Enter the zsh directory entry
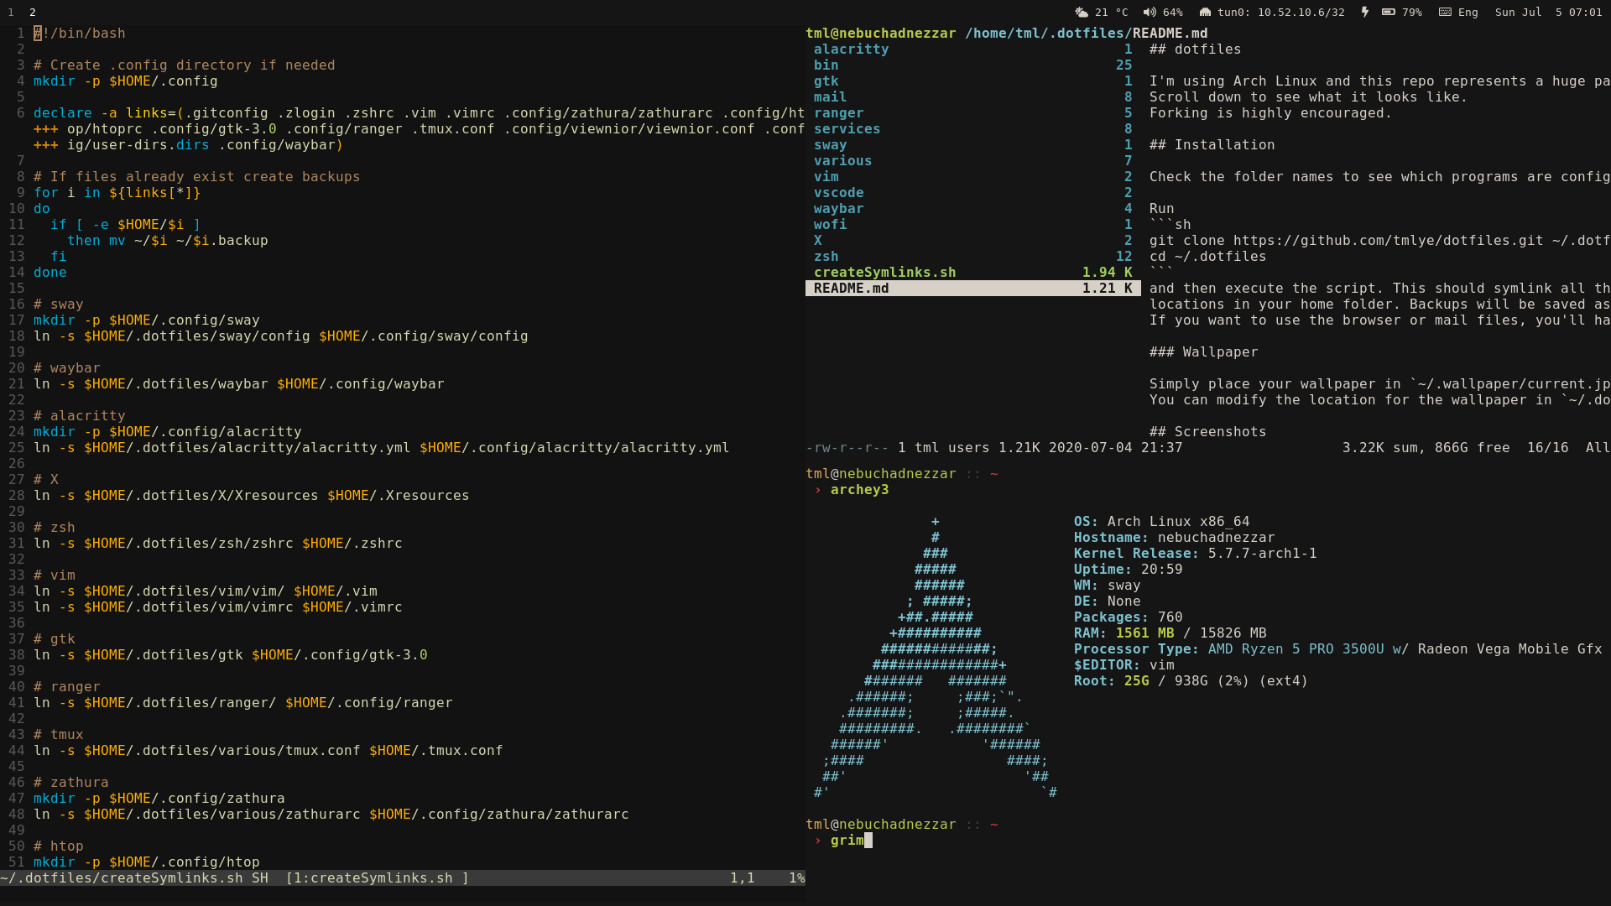Screen dimensions: 1611x906 coord(826,257)
